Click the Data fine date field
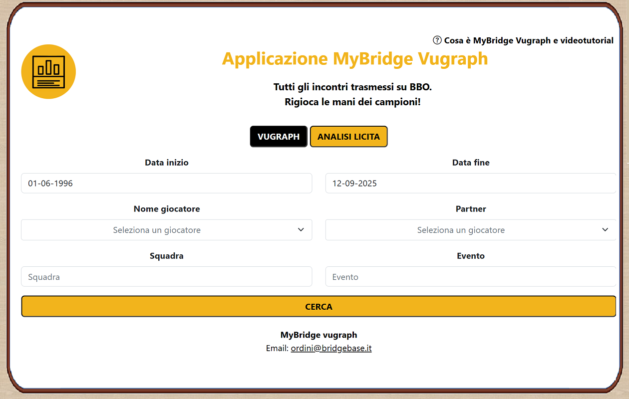This screenshot has height=399, width=629. tap(470, 184)
